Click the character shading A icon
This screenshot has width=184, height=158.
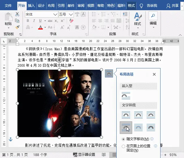point(77,27)
